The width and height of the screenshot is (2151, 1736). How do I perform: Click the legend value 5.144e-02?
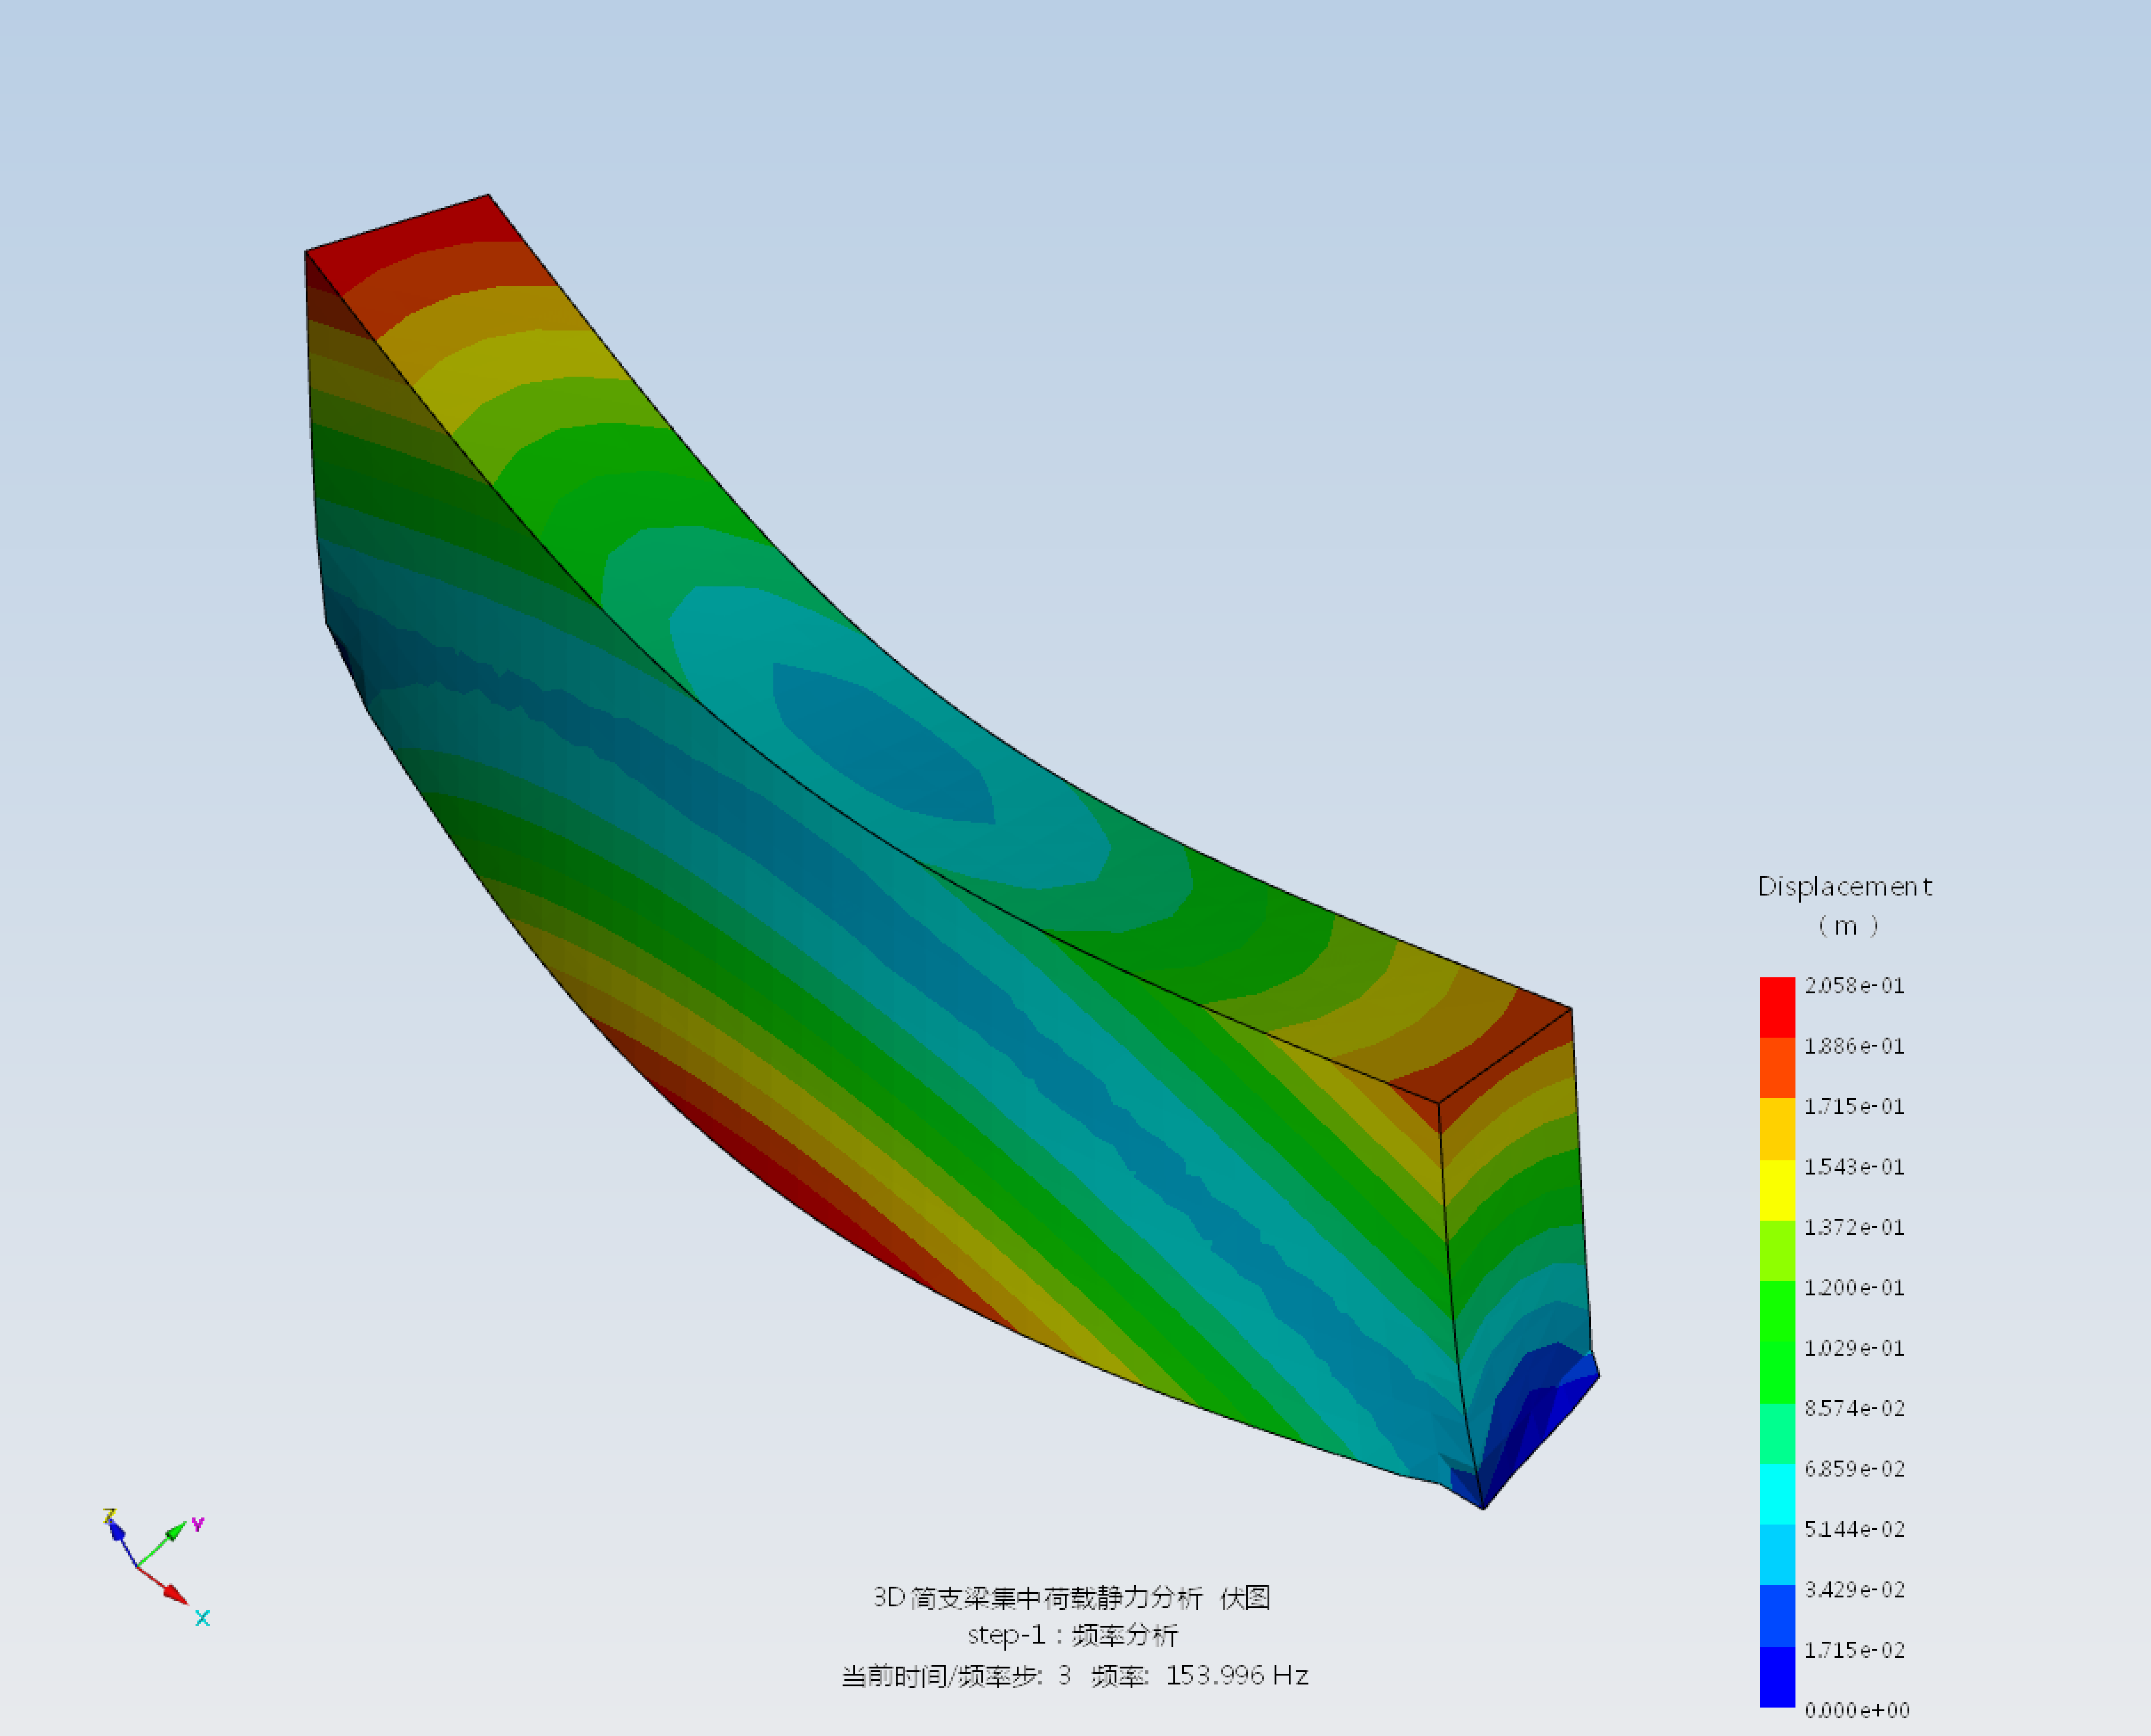1854,1529
